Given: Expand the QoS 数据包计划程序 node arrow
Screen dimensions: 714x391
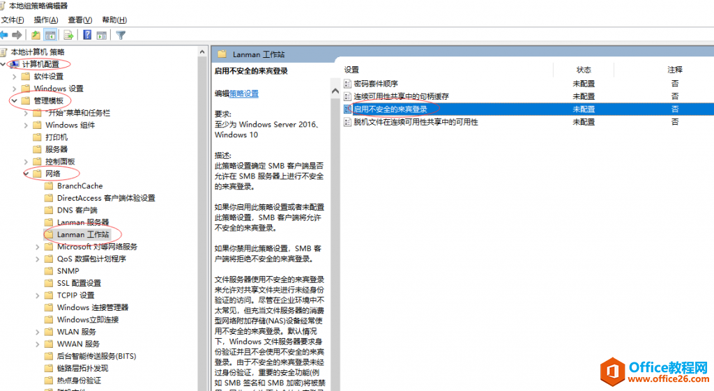Looking at the screenshot, I should pos(38,259).
